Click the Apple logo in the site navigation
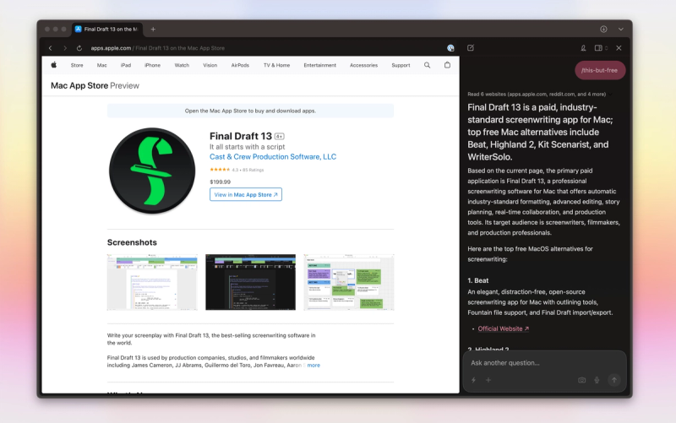The height and width of the screenshot is (423, 676). 54,65
